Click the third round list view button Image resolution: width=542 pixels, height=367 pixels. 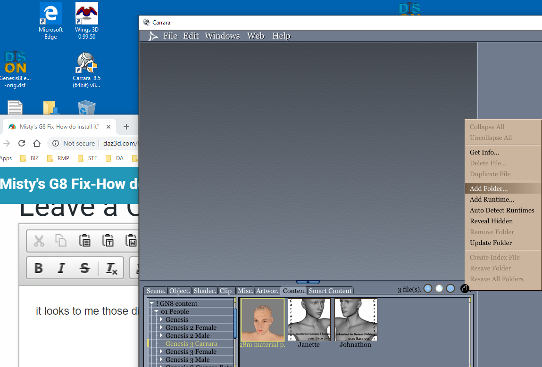[x=450, y=288]
